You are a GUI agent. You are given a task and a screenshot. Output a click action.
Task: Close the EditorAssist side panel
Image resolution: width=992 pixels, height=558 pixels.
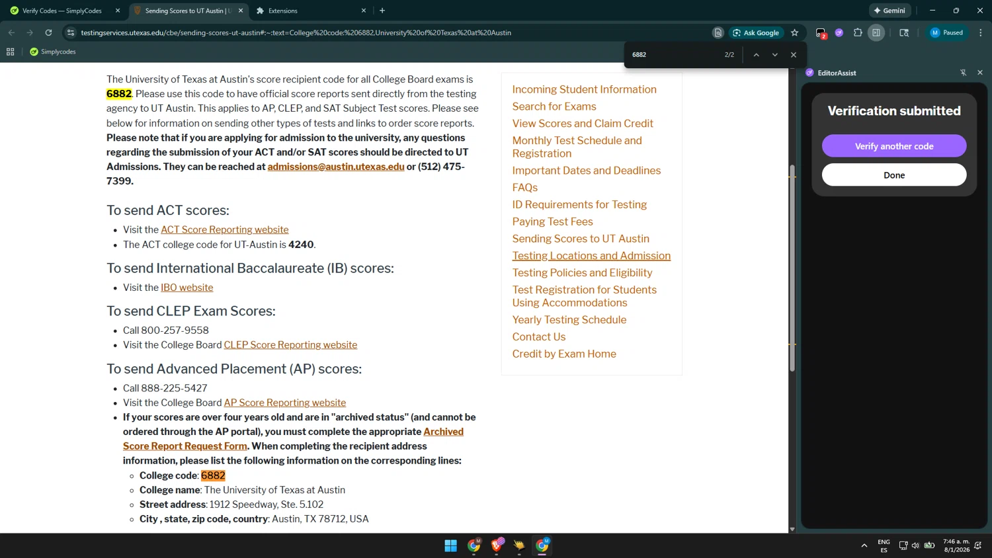pyautogui.click(x=980, y=73)
